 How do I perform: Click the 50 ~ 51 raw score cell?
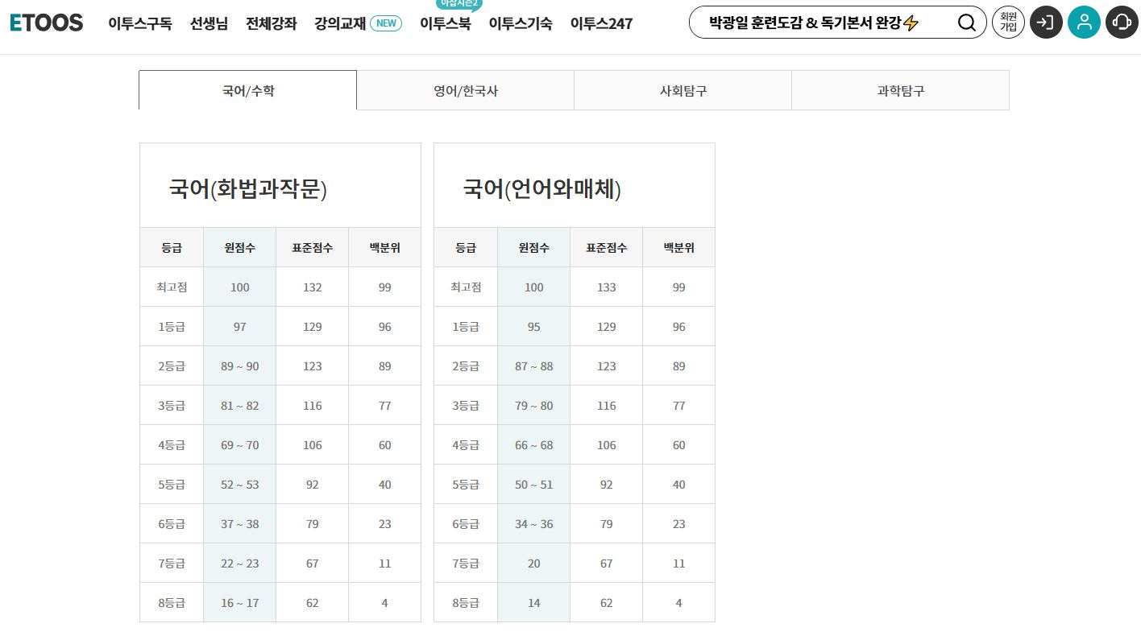point(534,485)
